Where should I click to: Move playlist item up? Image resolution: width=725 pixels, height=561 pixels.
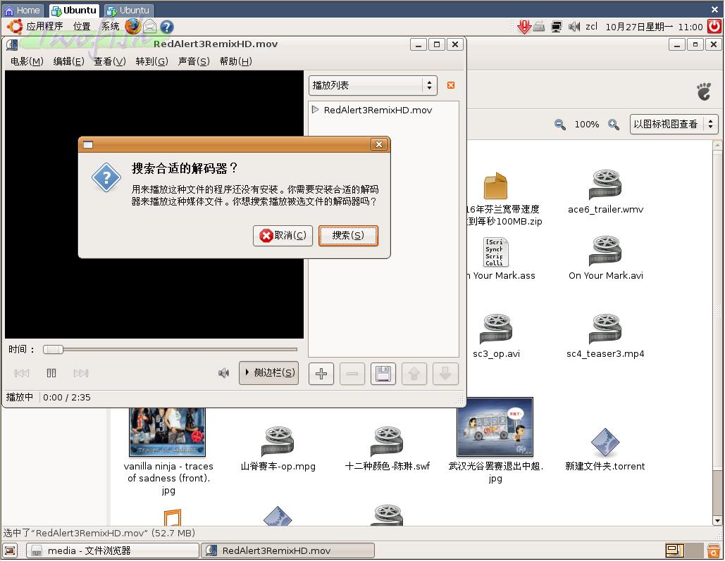pos(414,373)
